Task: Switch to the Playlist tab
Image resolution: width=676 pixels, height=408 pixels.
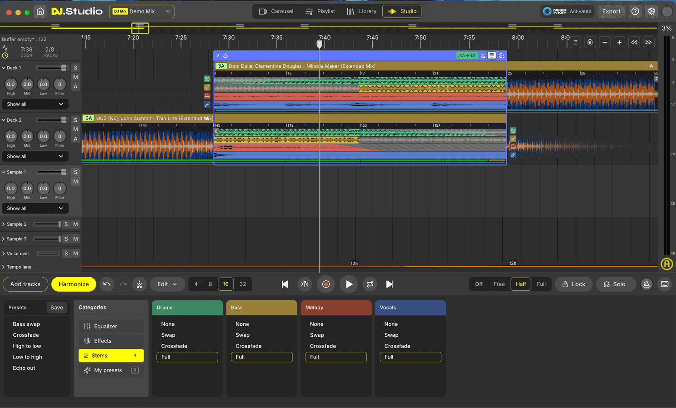Action: (x=320, y=11)
